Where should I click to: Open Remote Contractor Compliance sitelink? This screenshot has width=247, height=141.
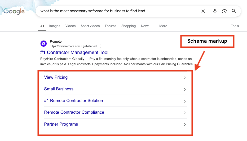click(74, 112)
